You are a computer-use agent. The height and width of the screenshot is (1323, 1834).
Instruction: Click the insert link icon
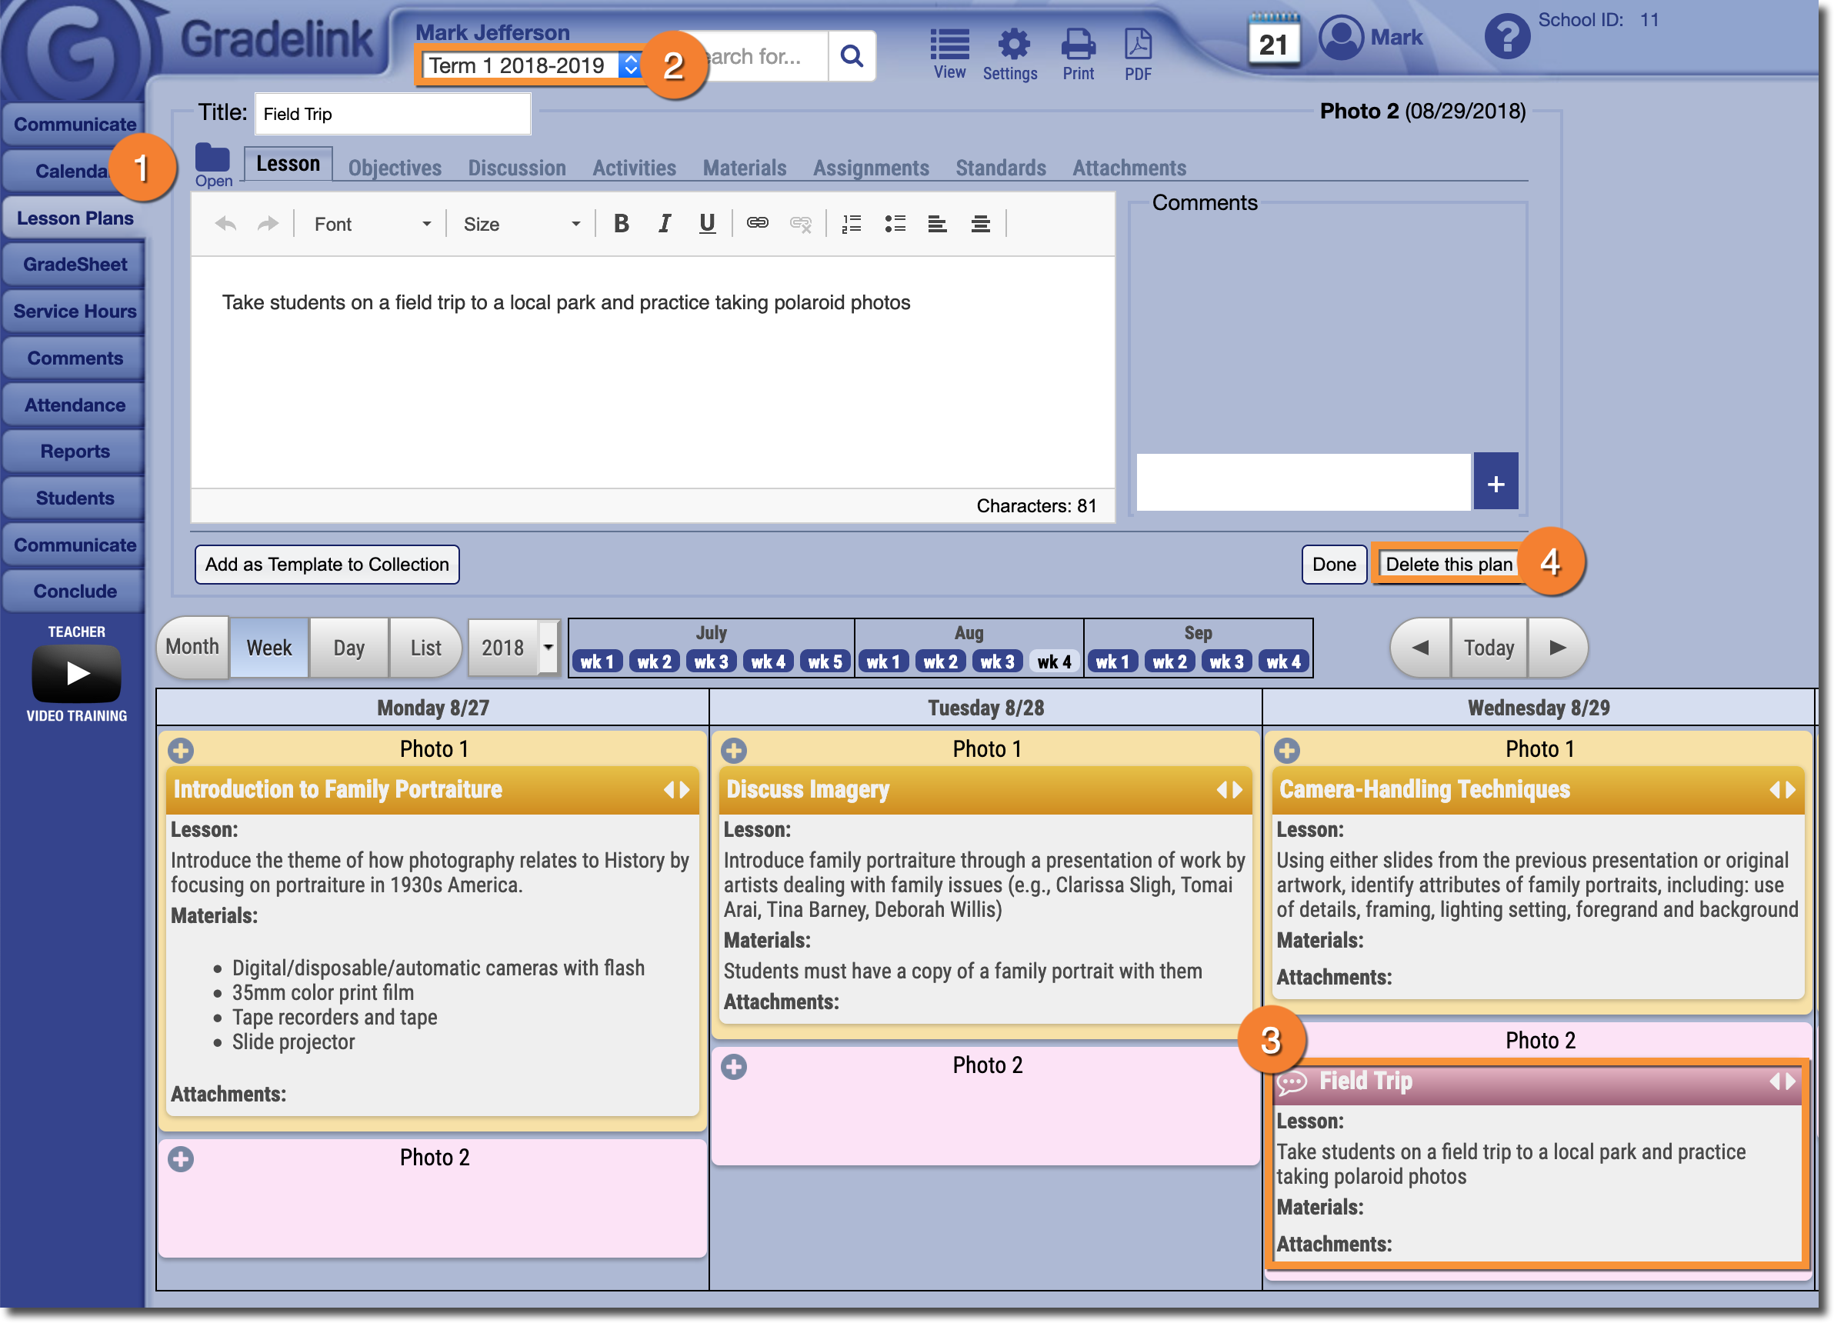coord(757,224)
